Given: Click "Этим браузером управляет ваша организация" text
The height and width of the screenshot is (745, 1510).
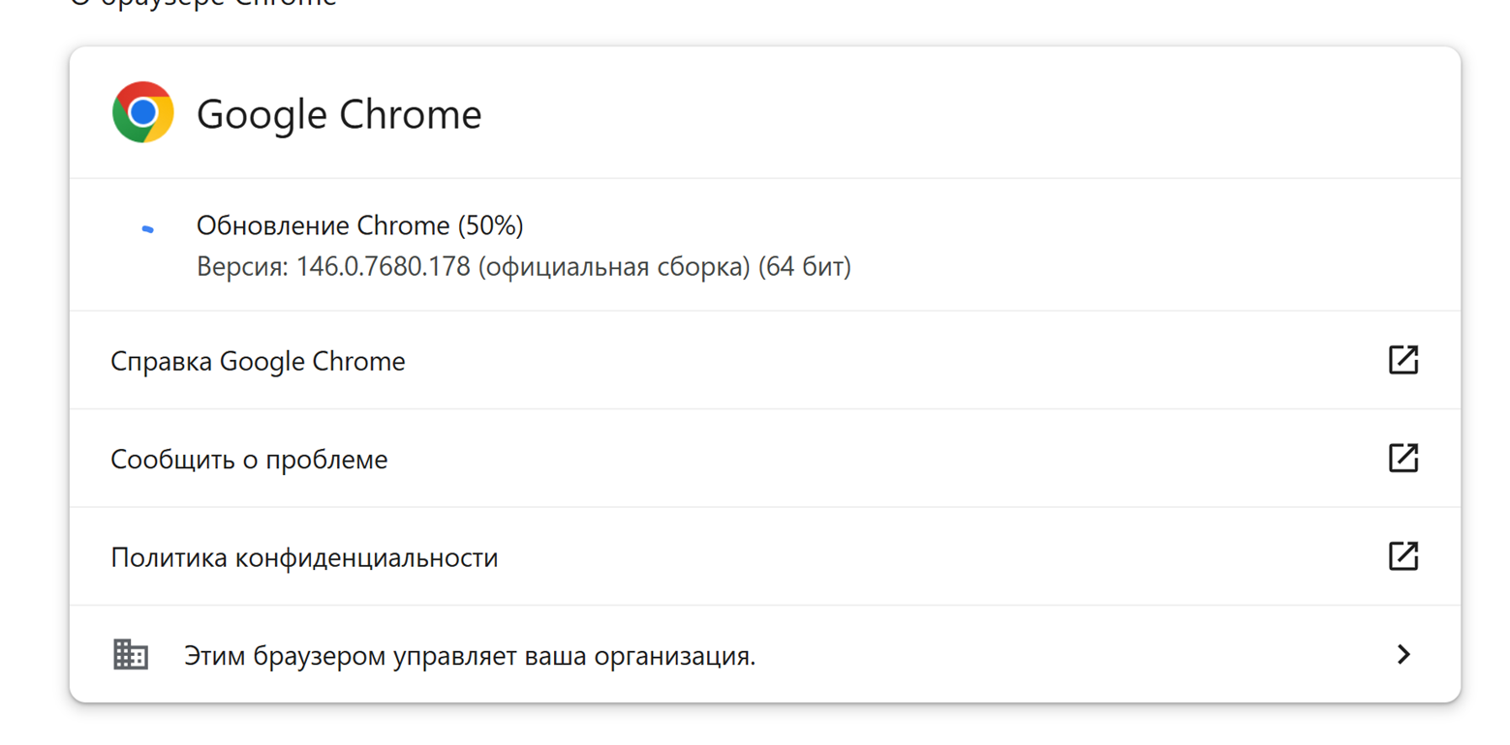Looking at the screenshot, I should point(469,656).
